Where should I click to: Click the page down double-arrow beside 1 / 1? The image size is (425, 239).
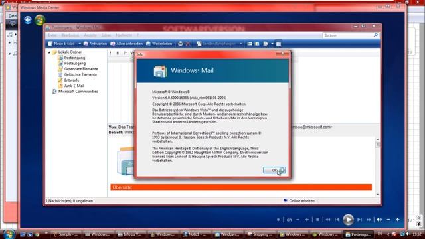tap(419, 224)
